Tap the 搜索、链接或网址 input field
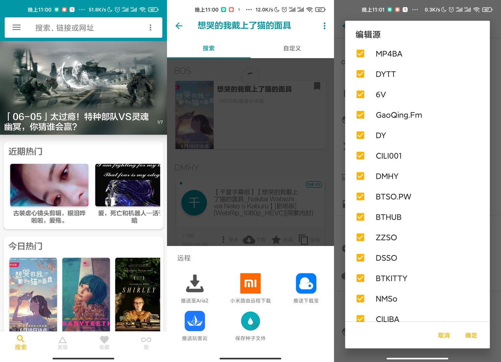Viewport: 501px width, 362px height. pos(83,28)
